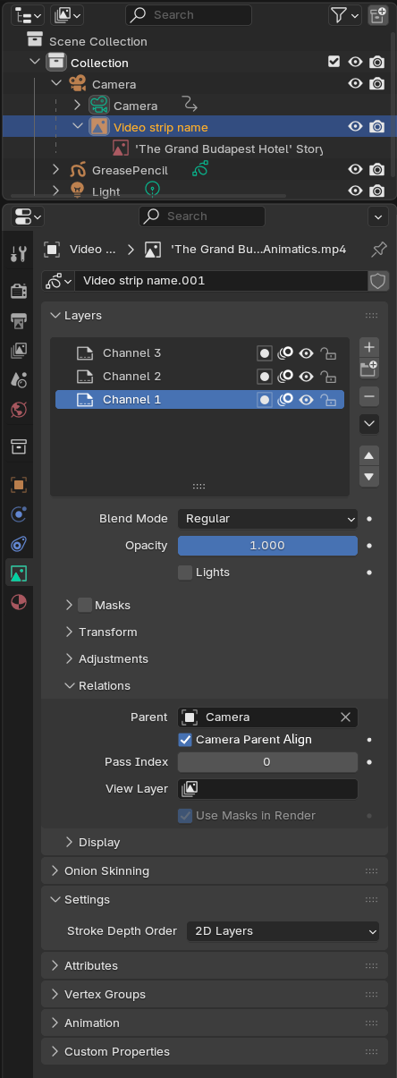Add a new layer with plus button
This screenshot has height=1078, width=397.
369,346
